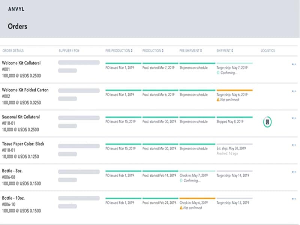Sort orders by the Pre-Production column

[x=118, y=51]
